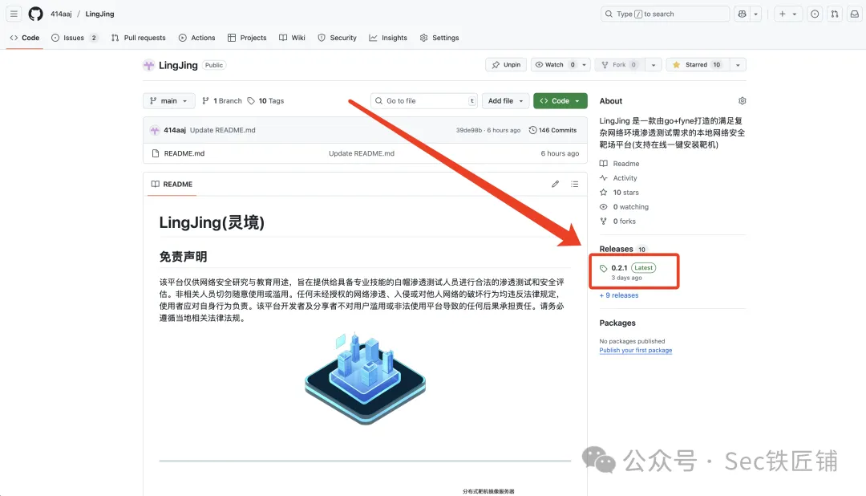Expand the main branch dropdown
The width and height of the screenshot is (866, 496).
click(168, 101)
